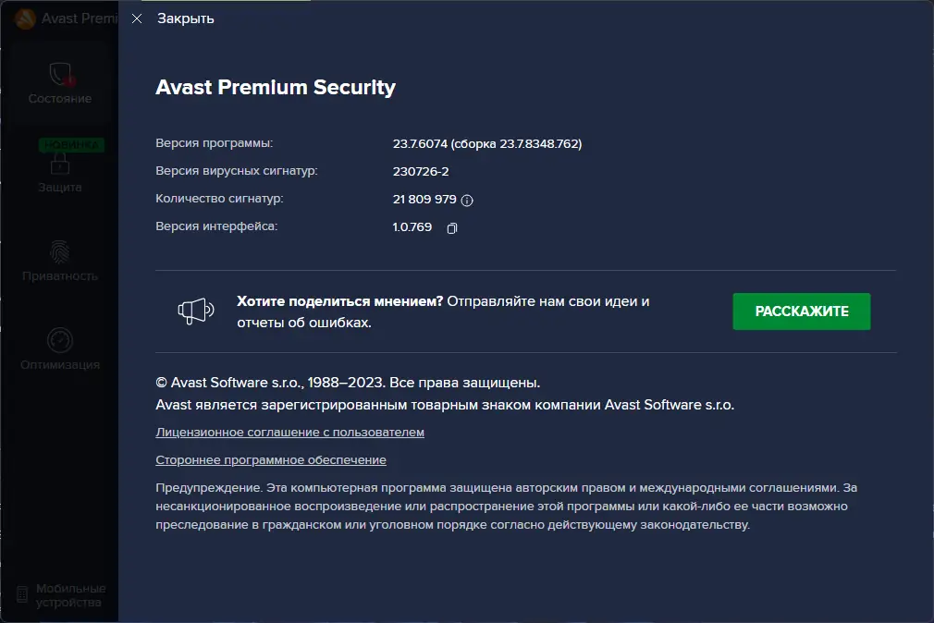This screenshot has height=623, width=934.
Task: Select the Оптимизация gauge icon
Action: point(60,340)
